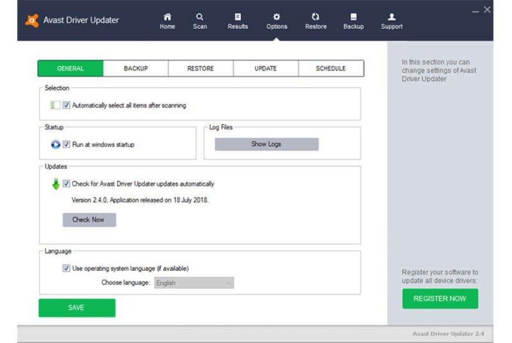This screenshot has width=512, height=343.
Task: Open the Backup section in top bar
Action: [353, 21]
